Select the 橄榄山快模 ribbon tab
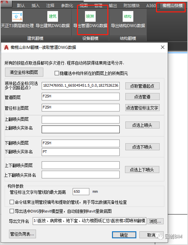 coord(172,6)
